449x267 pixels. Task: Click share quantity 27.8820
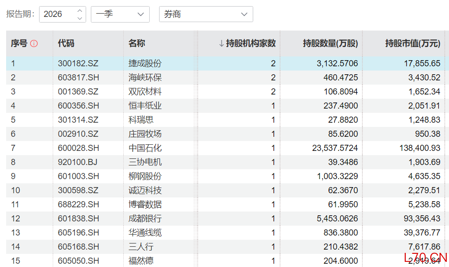pos(343,120)
